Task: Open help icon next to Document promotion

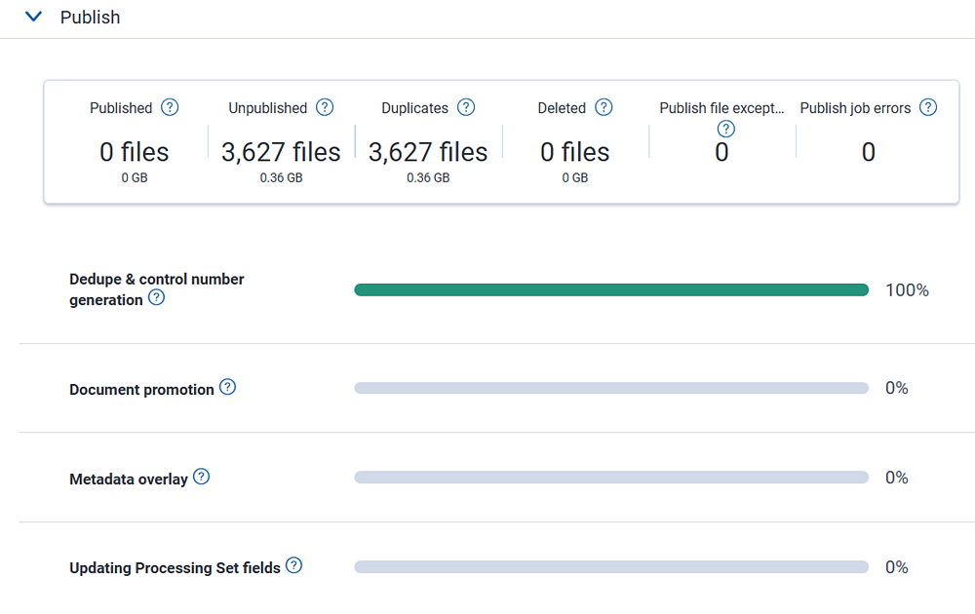Action: [x=227, y=387]
